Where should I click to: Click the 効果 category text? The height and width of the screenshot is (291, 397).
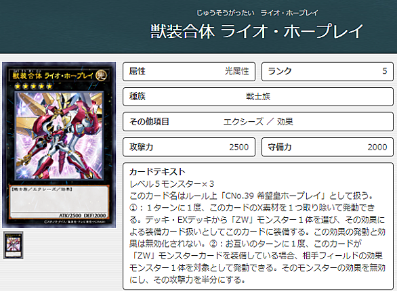click(285, 122)
